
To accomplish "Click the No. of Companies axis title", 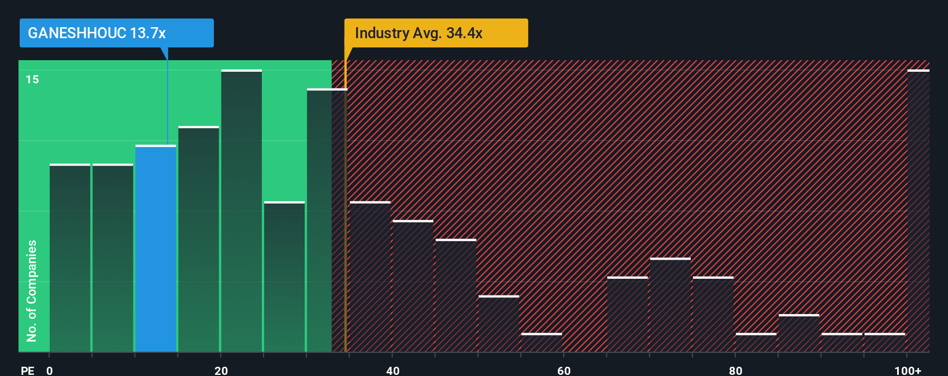I will 32,290.
